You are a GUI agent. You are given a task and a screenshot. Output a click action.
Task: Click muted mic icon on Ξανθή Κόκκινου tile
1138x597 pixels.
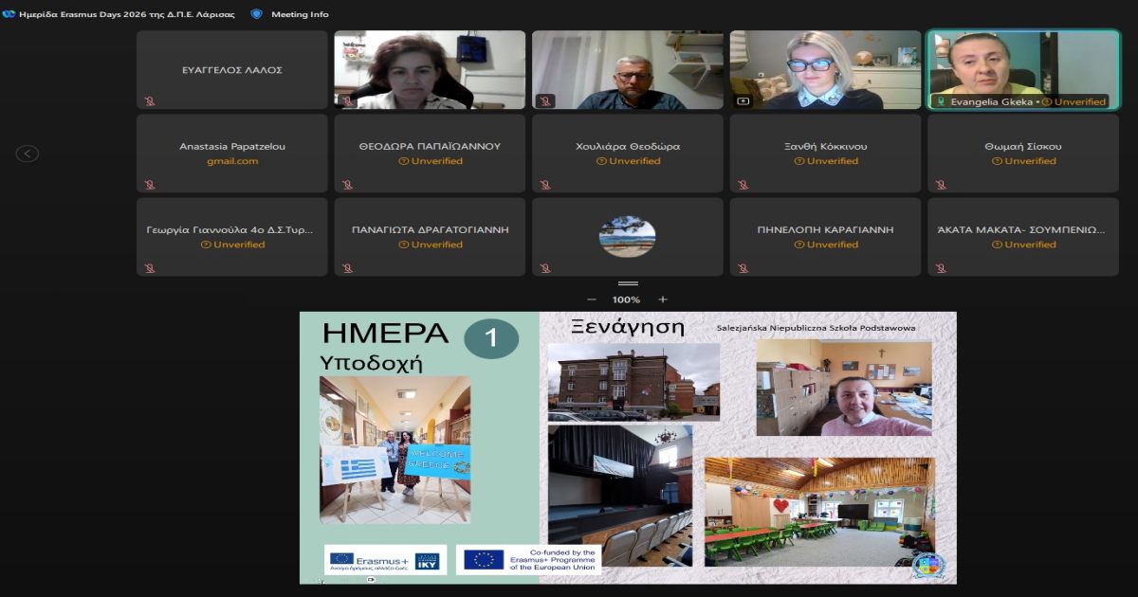(x=743, y=184)
